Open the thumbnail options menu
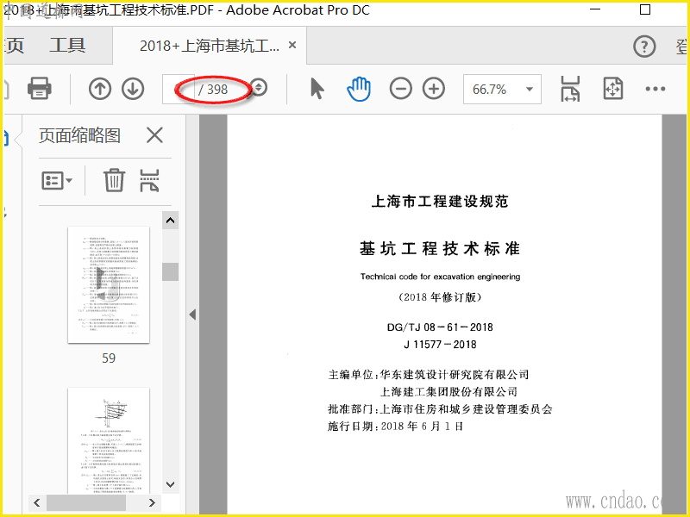 [57, 180]
